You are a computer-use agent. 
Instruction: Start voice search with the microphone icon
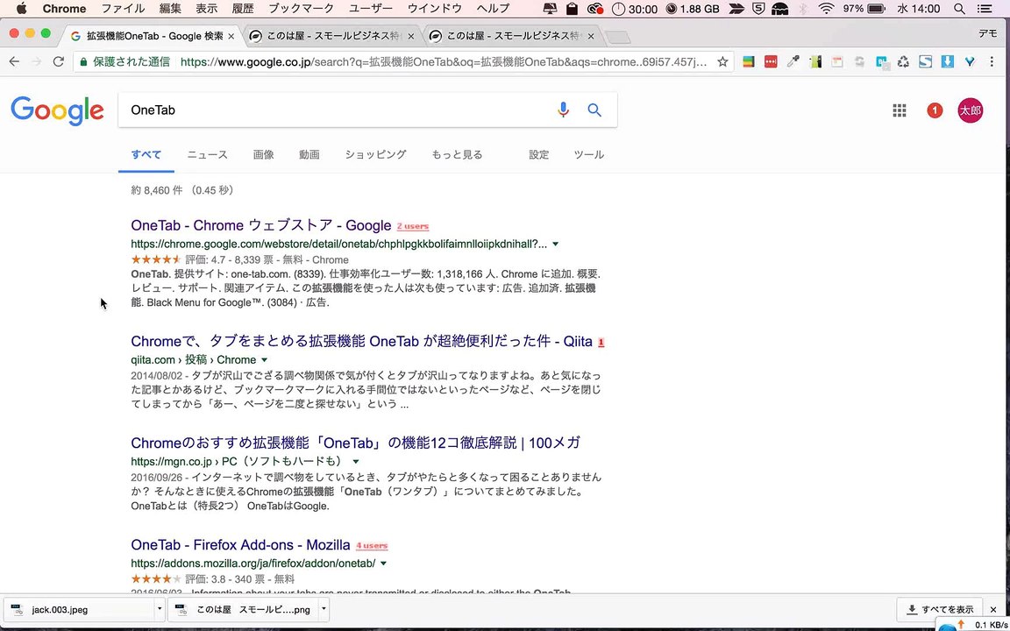click(563, 110)
